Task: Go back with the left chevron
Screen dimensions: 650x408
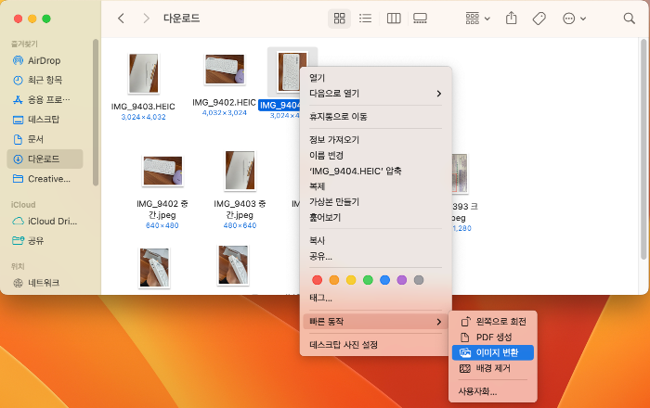Action: pyautogui.click(x=121, y=19)
